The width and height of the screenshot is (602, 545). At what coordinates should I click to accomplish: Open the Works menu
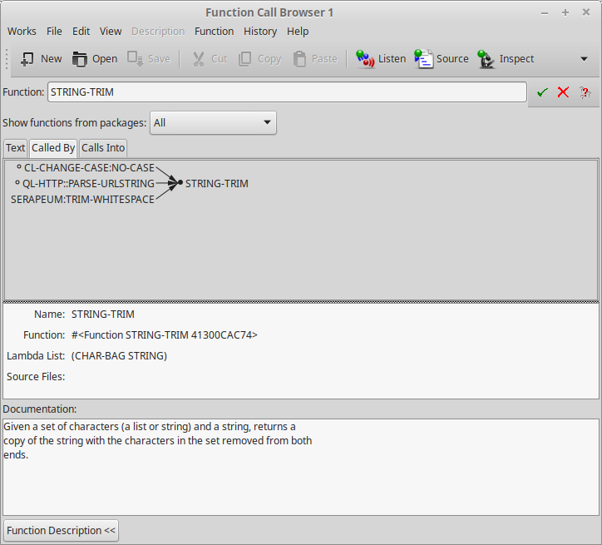(x=22, y=31)
